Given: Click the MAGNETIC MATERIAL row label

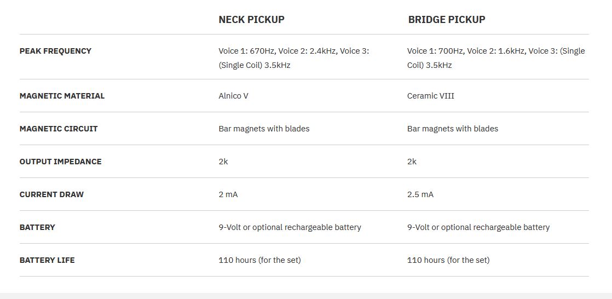Looking at the screenshot, I should coord(62,96).
